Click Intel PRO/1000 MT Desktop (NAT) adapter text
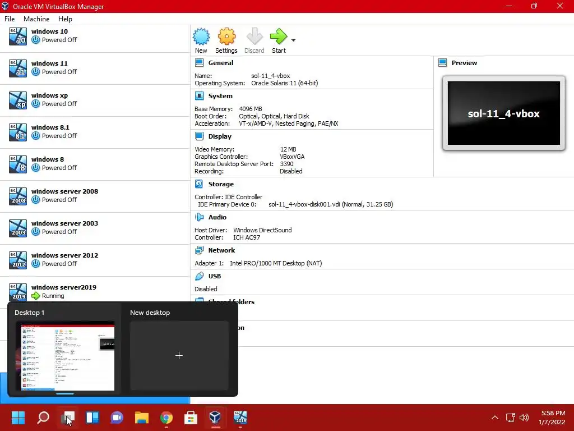574x431 pixels. pyautogui.click(x=276, y=263)
